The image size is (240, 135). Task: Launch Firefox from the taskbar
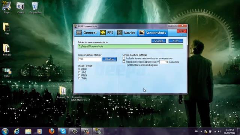51,131
